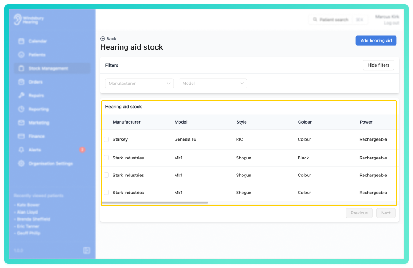Open Repairs wrench icon

(21, 96)
